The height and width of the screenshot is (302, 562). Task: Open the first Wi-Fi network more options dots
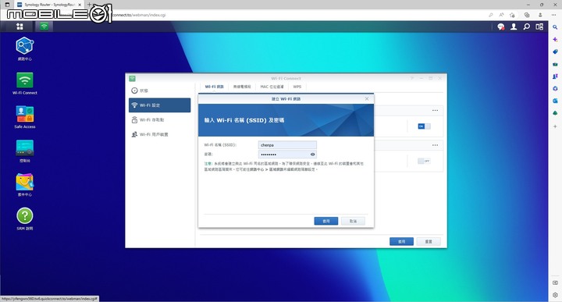435,110
